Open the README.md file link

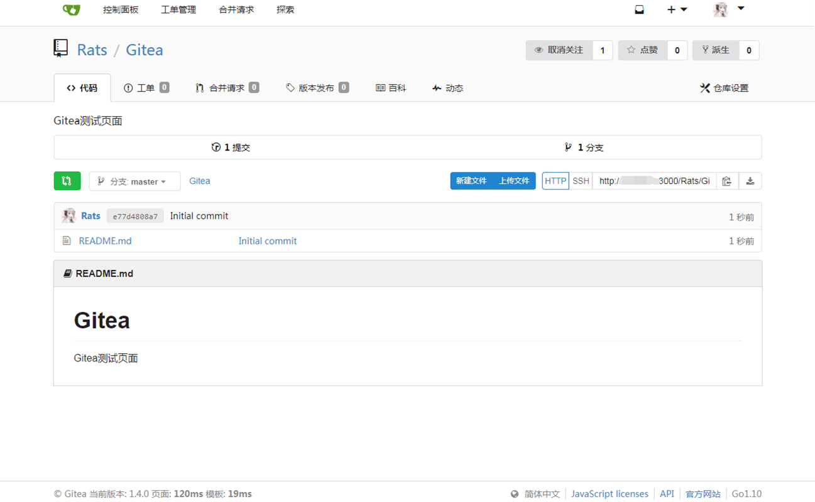click(x=105, y=241)
